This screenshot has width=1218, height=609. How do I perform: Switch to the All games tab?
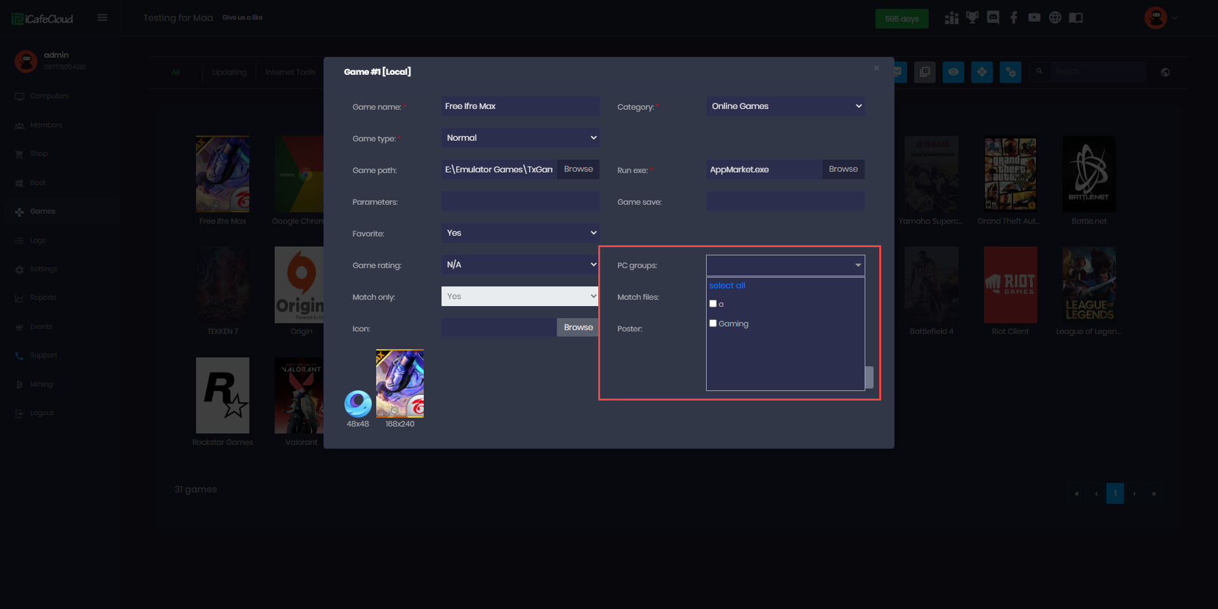point(176,72)
